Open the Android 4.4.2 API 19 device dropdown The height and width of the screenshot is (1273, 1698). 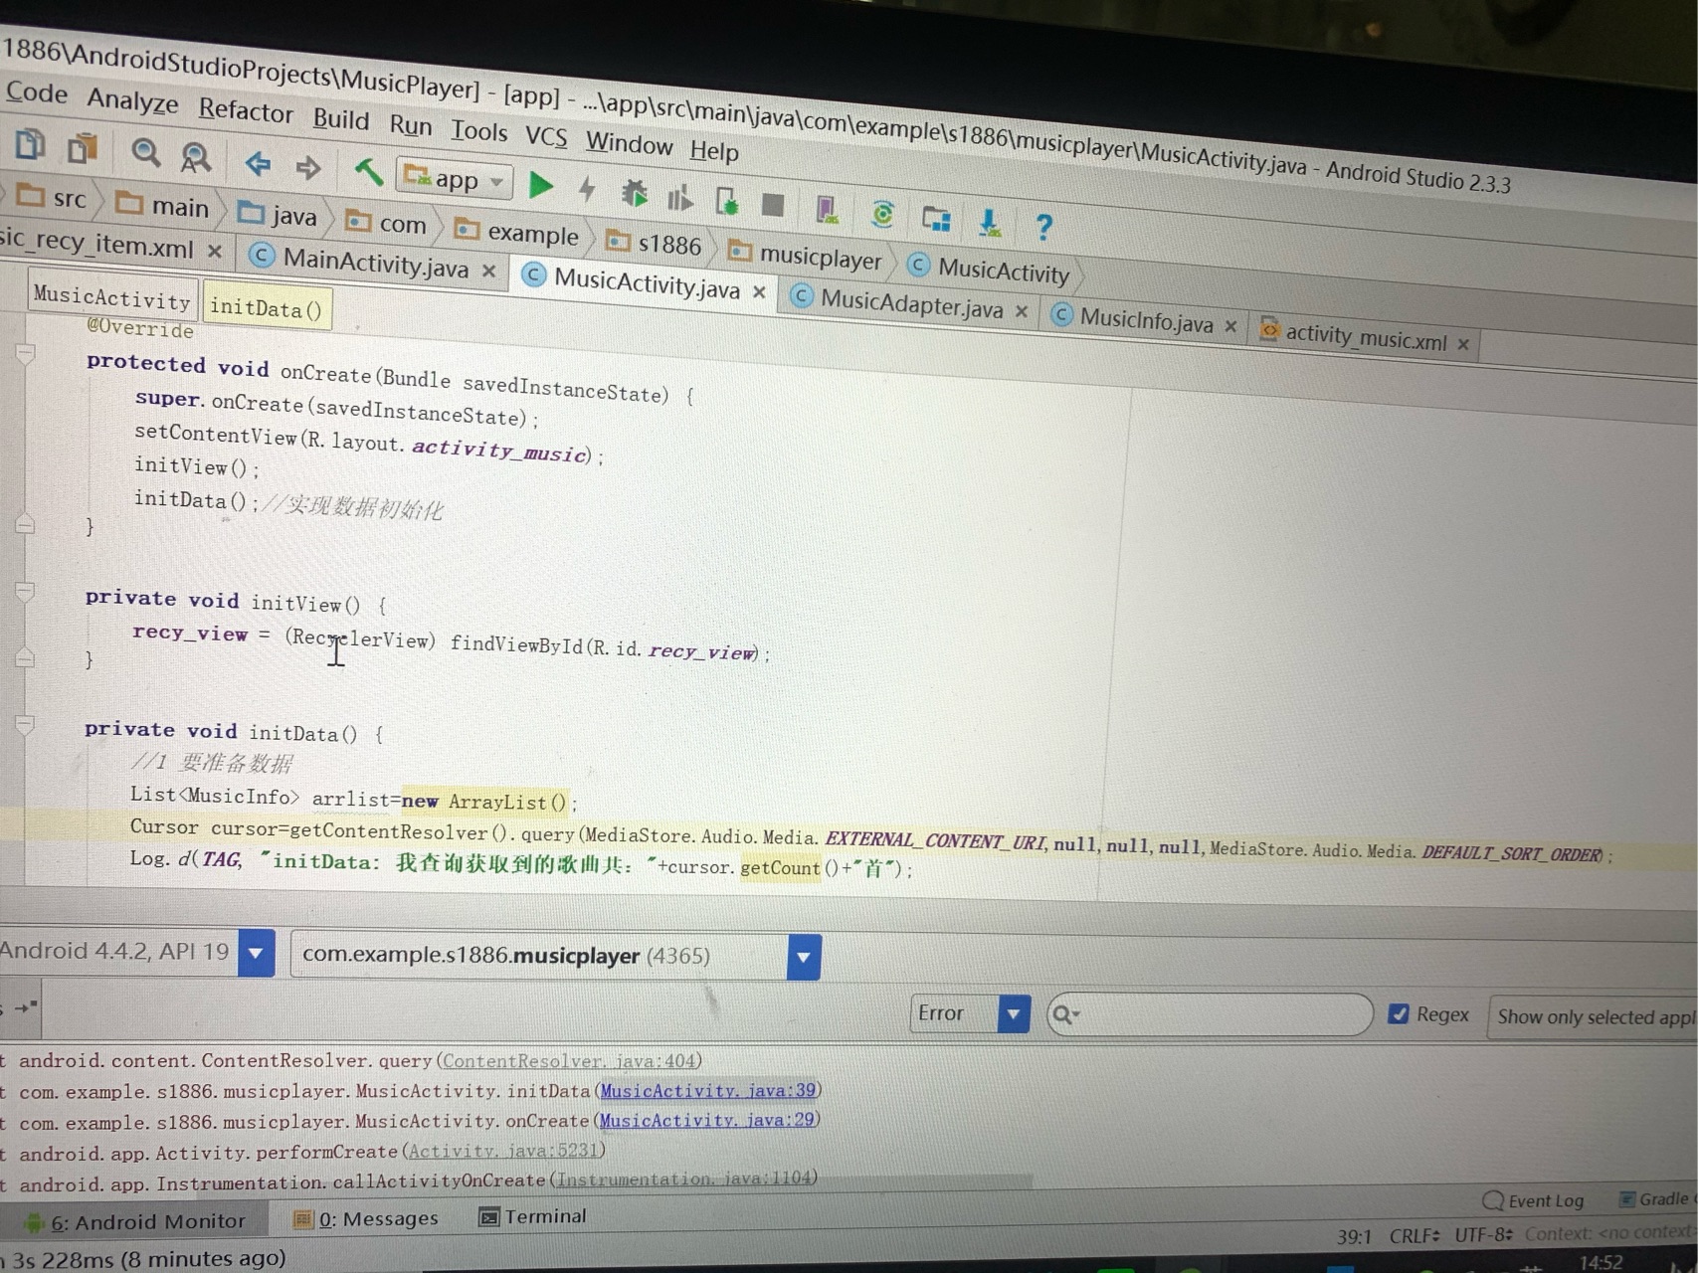coord(256,953)
